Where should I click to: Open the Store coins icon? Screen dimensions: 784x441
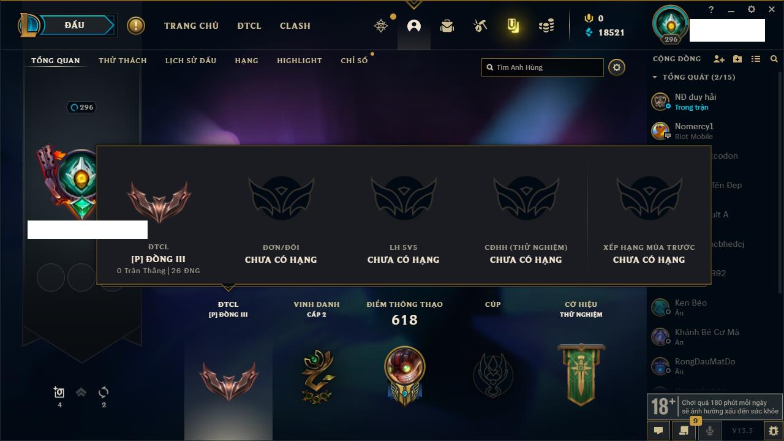tap(546, 26)
